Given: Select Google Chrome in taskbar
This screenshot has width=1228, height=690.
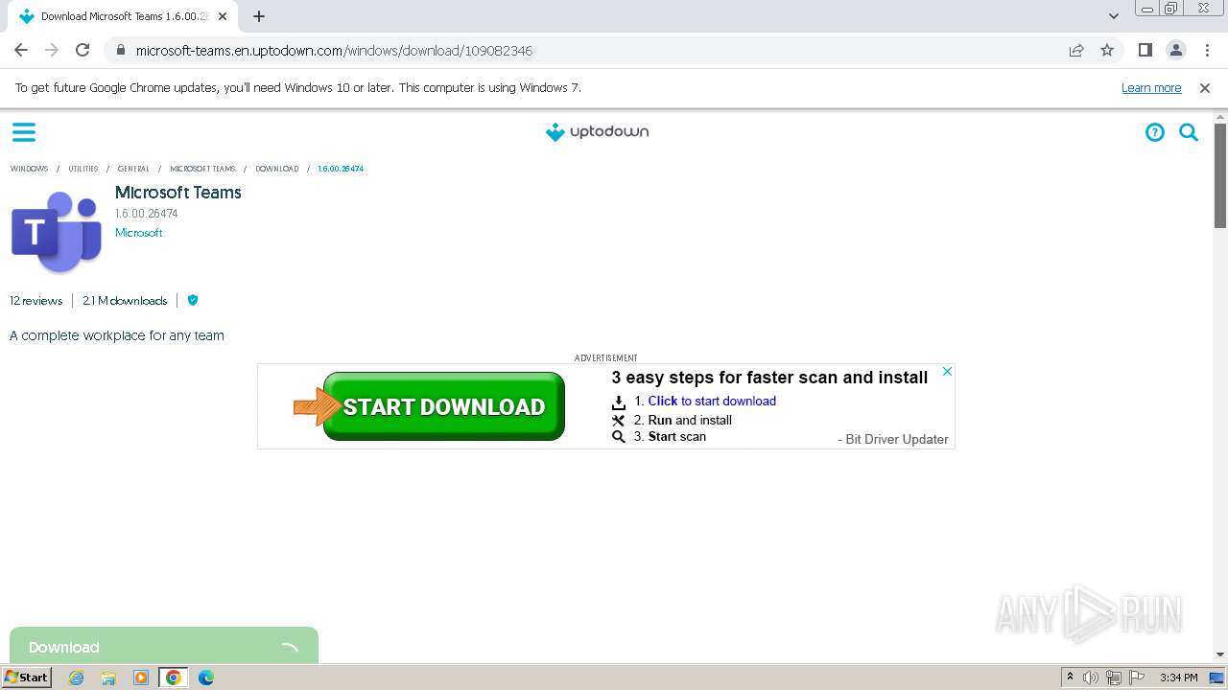Looking at the screenshot, I should click(x=174, y=678).
